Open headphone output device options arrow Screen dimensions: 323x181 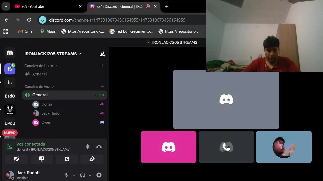click(x=90, y=175)
